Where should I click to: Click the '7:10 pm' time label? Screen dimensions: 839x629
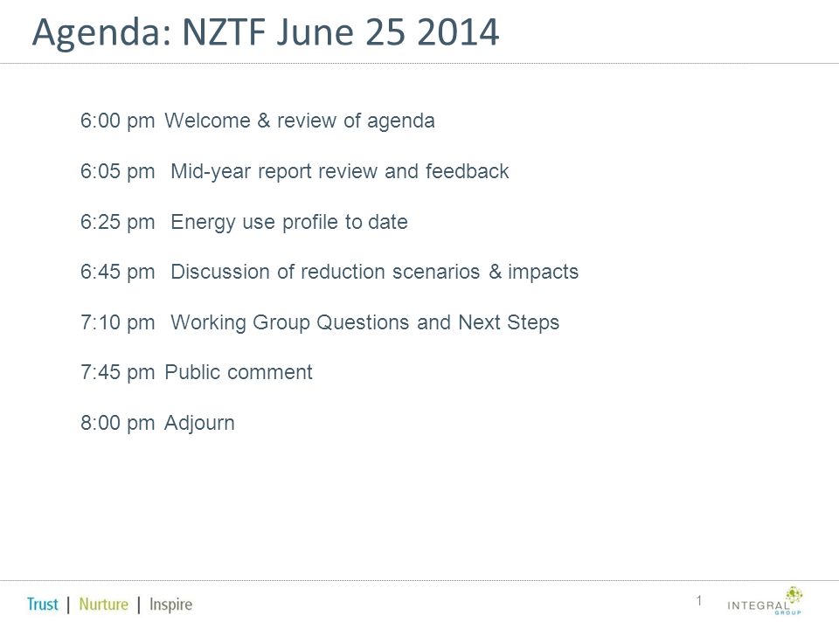pyautogui.click(x=118, y=323)
